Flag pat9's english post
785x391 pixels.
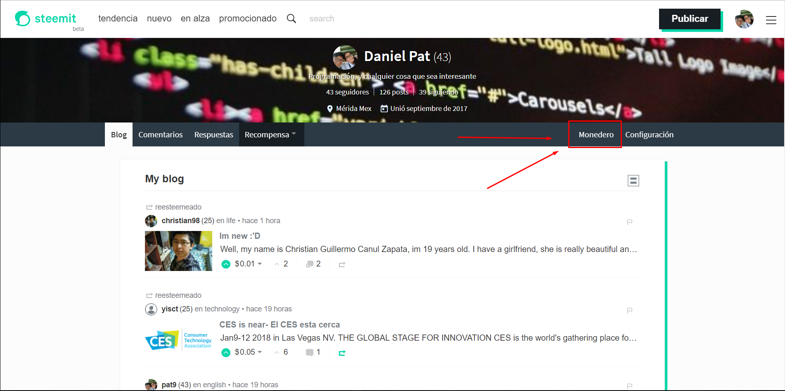click(630, 386)
